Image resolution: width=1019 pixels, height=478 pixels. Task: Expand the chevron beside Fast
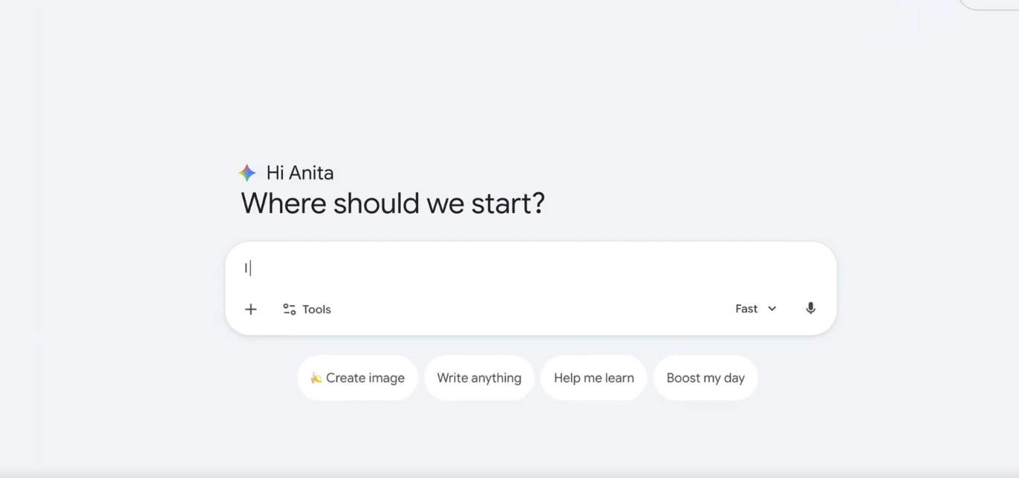point(772,309)
